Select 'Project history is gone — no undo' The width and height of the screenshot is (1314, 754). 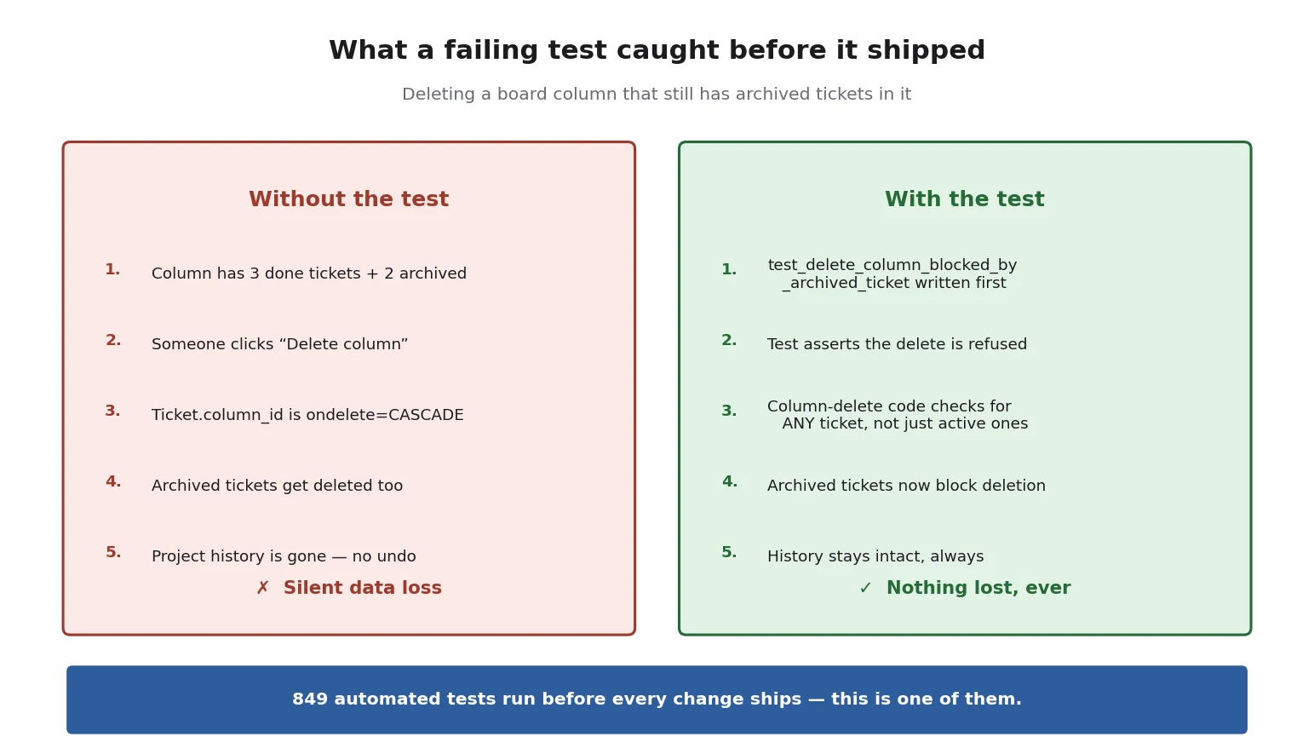point(284,556)
